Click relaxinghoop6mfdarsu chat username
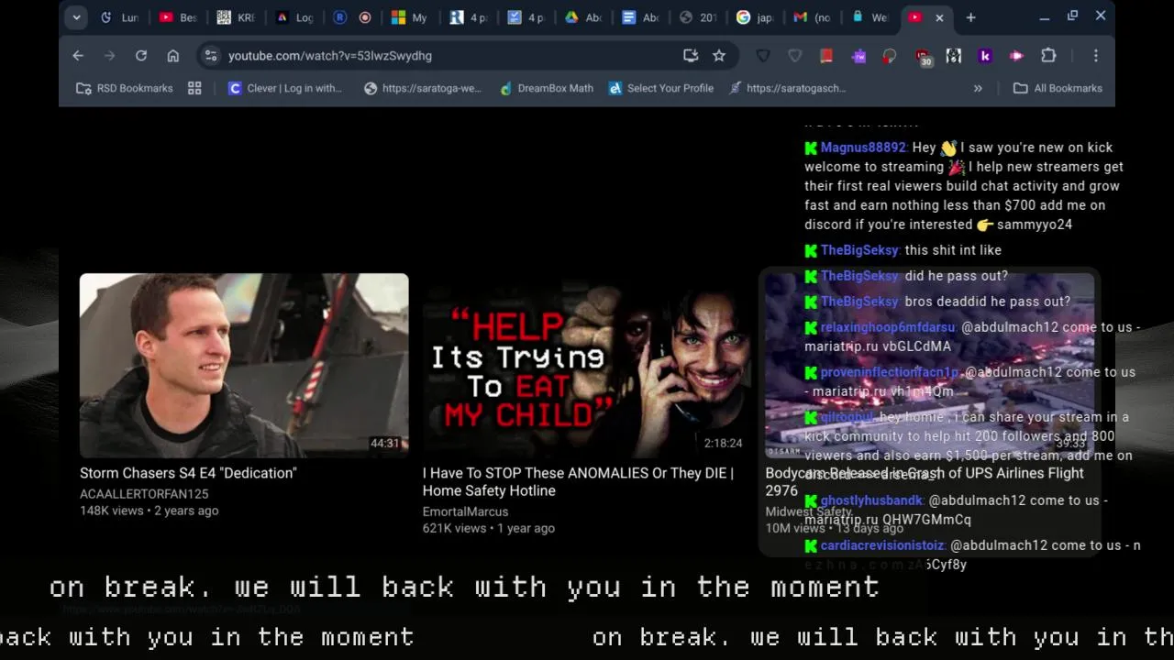Image resolution: width=1174 pixels, height=660 pixels. 888,327
